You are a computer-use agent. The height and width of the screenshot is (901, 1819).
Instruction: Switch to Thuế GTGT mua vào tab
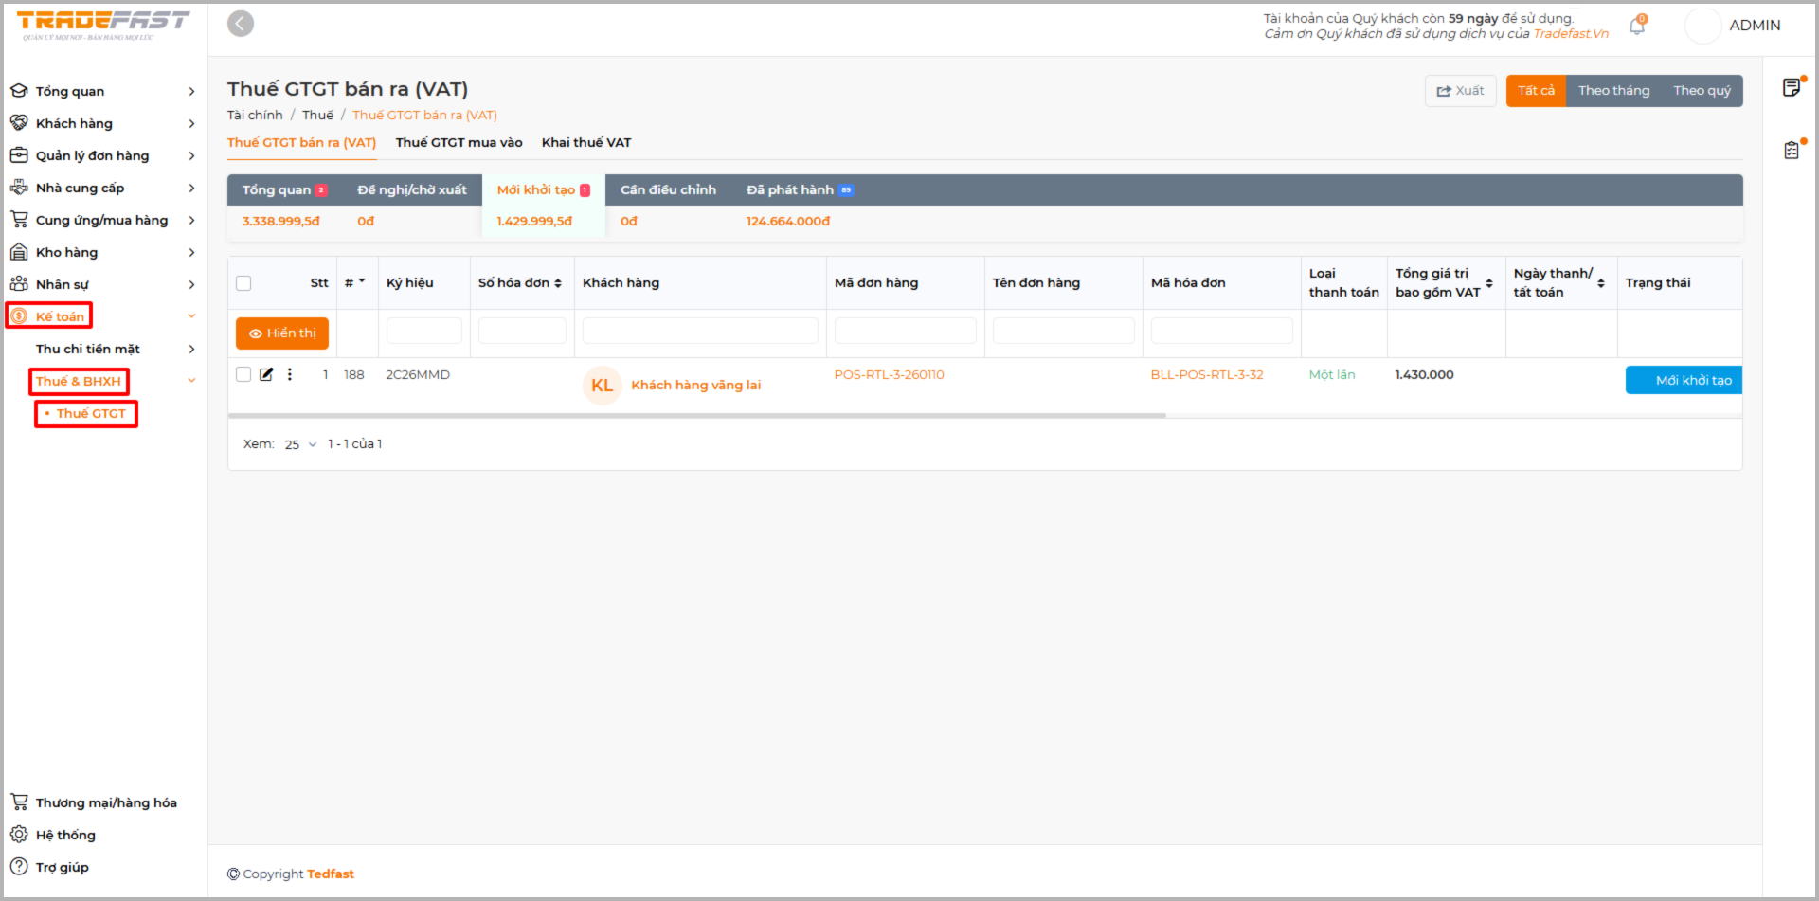point(459,143)
